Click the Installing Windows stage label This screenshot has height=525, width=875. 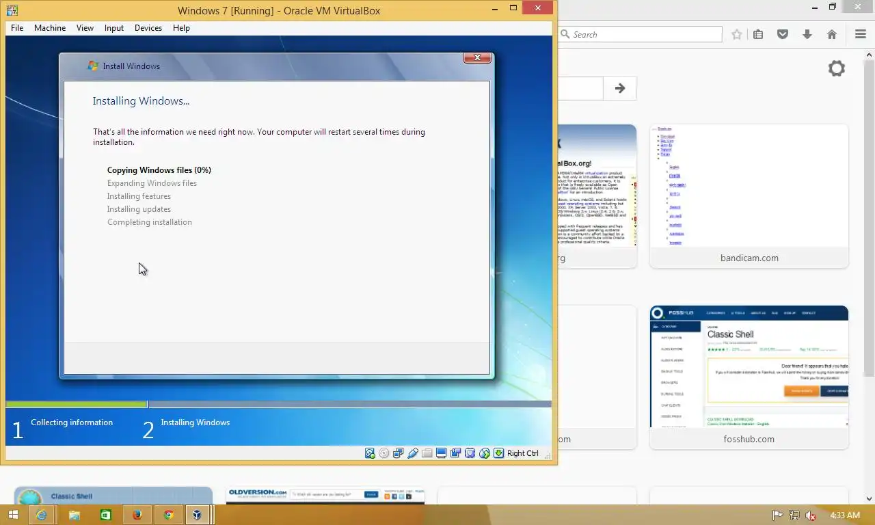(196, 422)
